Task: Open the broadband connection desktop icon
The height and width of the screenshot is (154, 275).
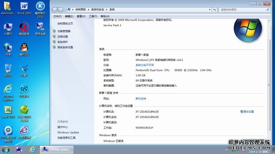Action: [x=40, y=29]
